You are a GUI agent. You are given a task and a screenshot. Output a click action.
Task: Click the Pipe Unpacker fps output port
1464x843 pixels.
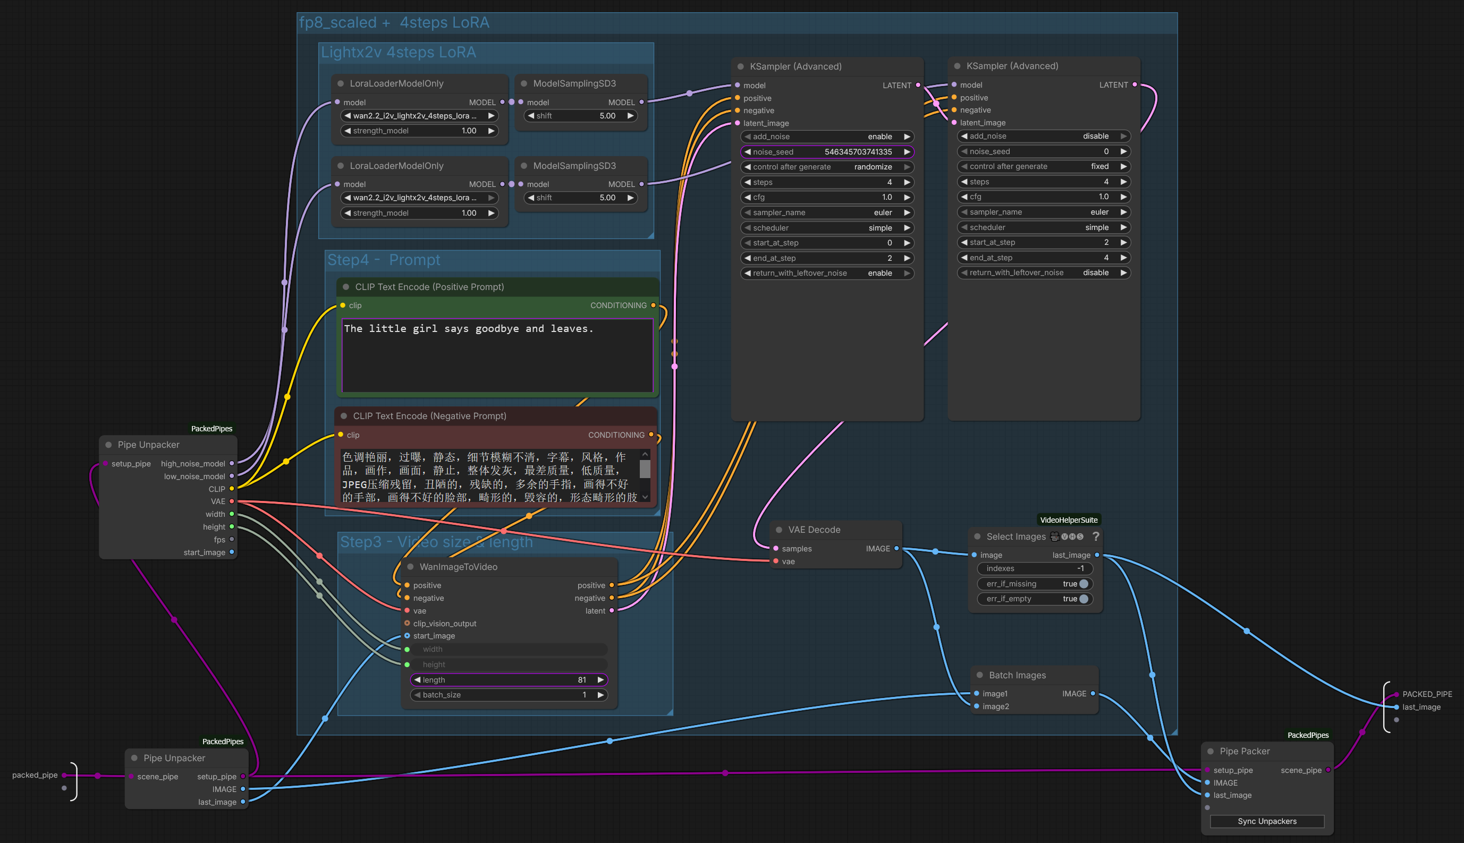tap(232, 540)
